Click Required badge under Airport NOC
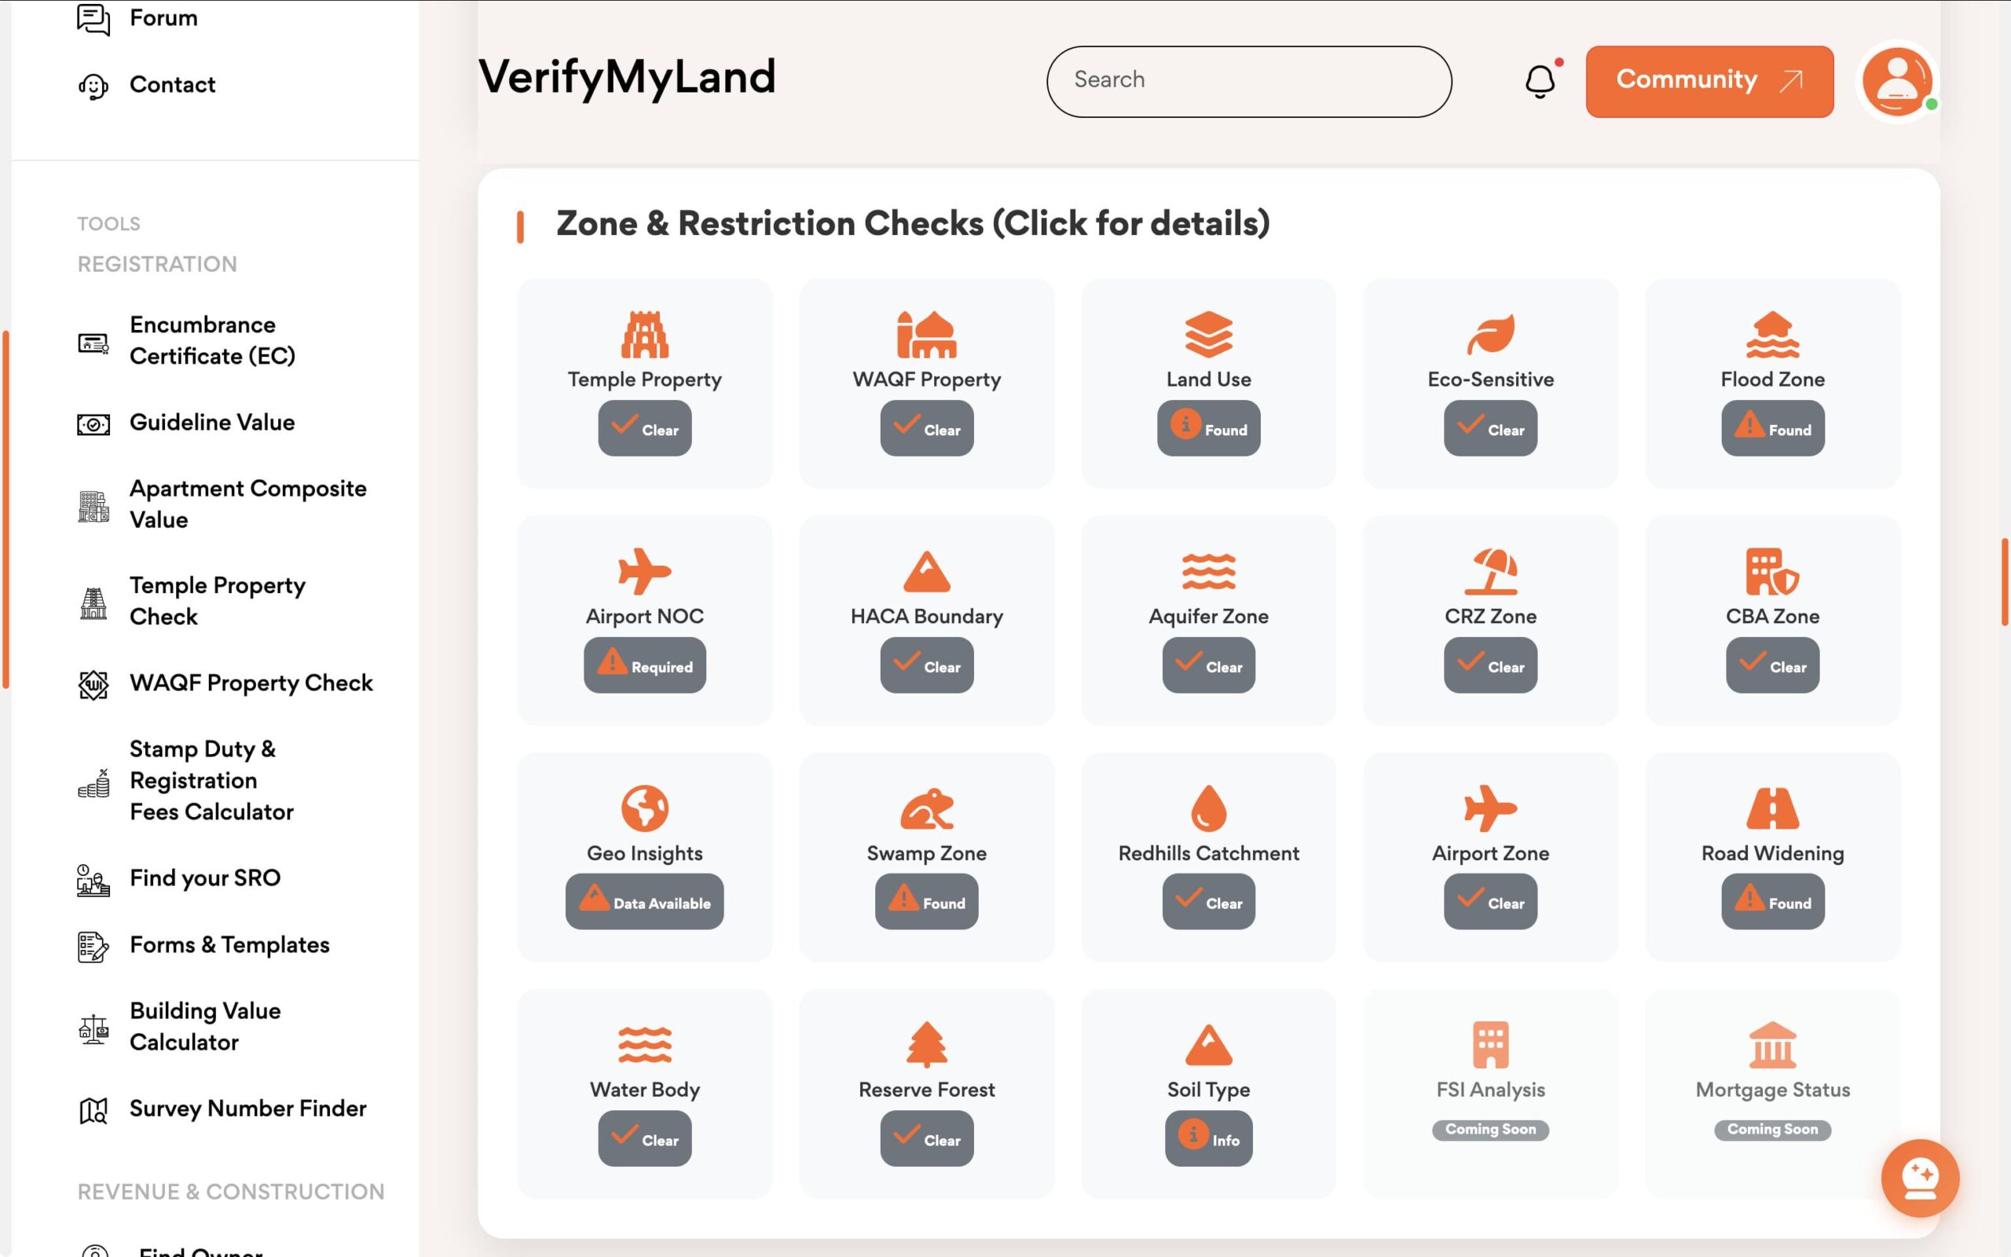Image resolution: width=2011 pixels, height=1257 pixels. tap(644, 666)
